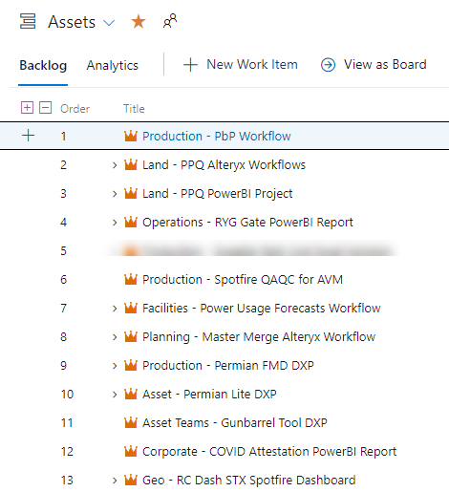Collapse all rows with the minus box icon
The width and height of the screenshot is (449, 492).
(46, 108)
